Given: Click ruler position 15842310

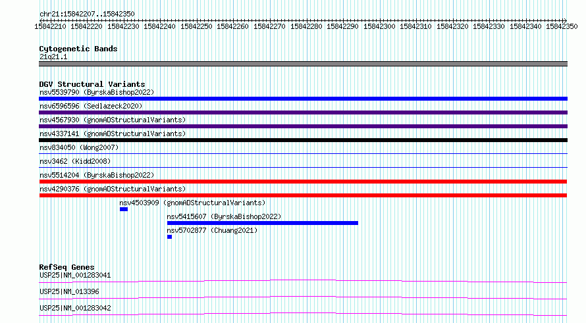Looking at the screenshot, I should pos(415,26).
